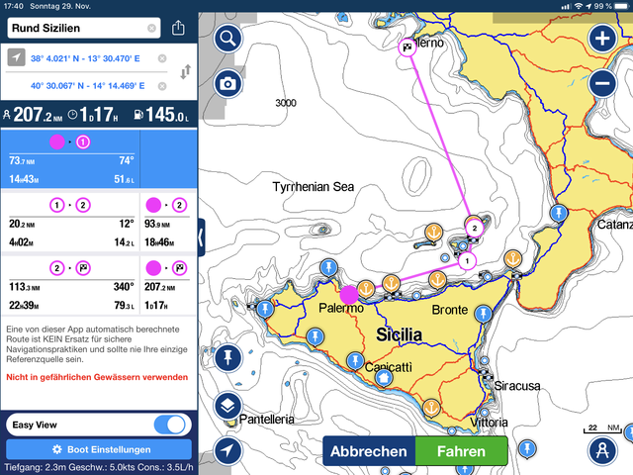Select the leg from waypoint 2 to finish
This screenshot has width=633, height=475.
click(x=70, y=285)
